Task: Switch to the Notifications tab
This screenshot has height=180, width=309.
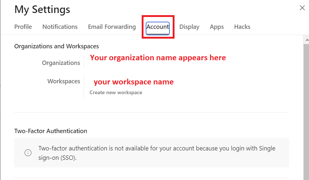Action: click(60, 27)
